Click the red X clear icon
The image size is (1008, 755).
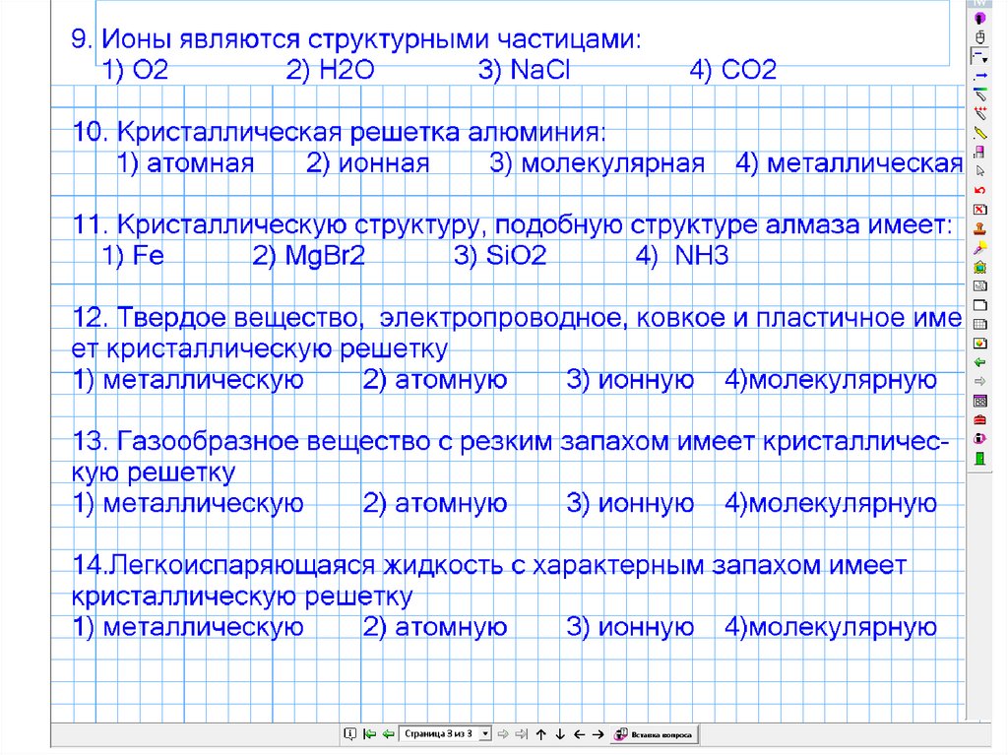coord(979,210)
